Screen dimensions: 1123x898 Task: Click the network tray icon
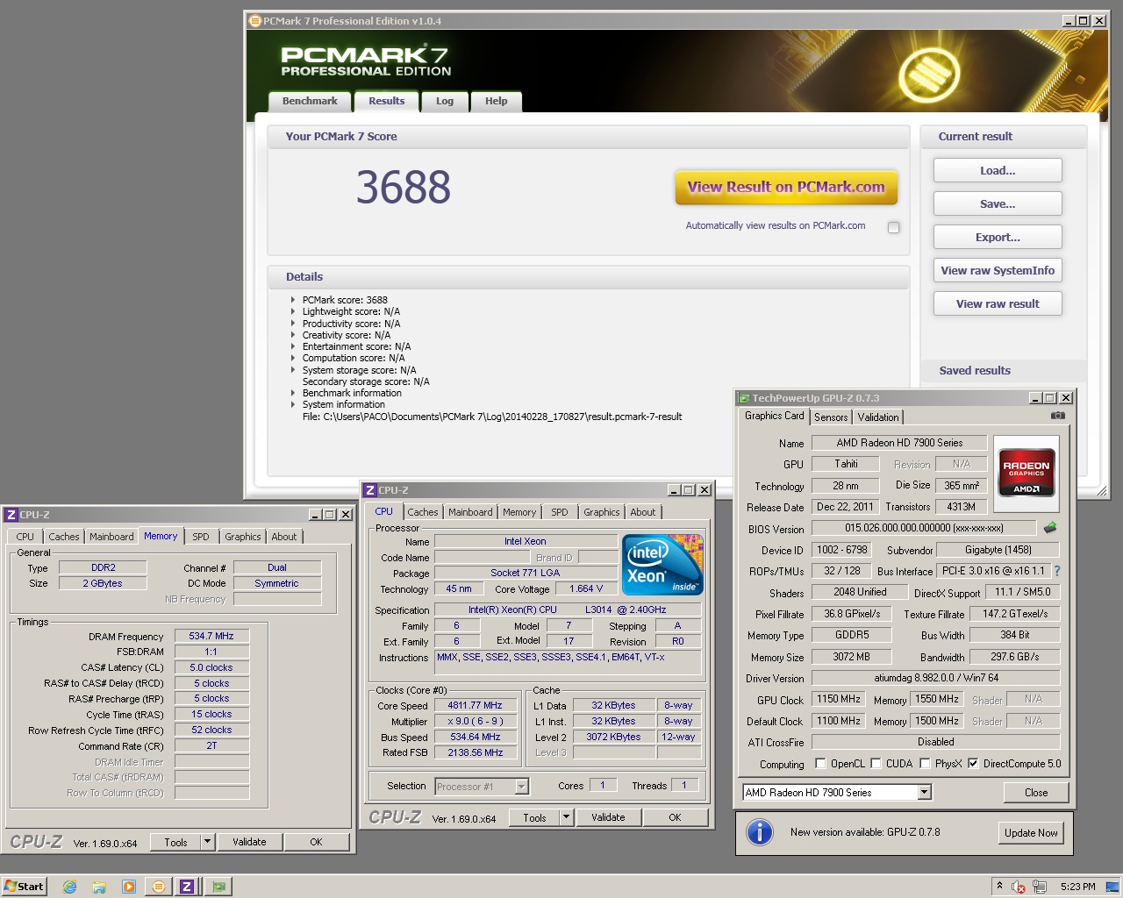click(1040, 887)
